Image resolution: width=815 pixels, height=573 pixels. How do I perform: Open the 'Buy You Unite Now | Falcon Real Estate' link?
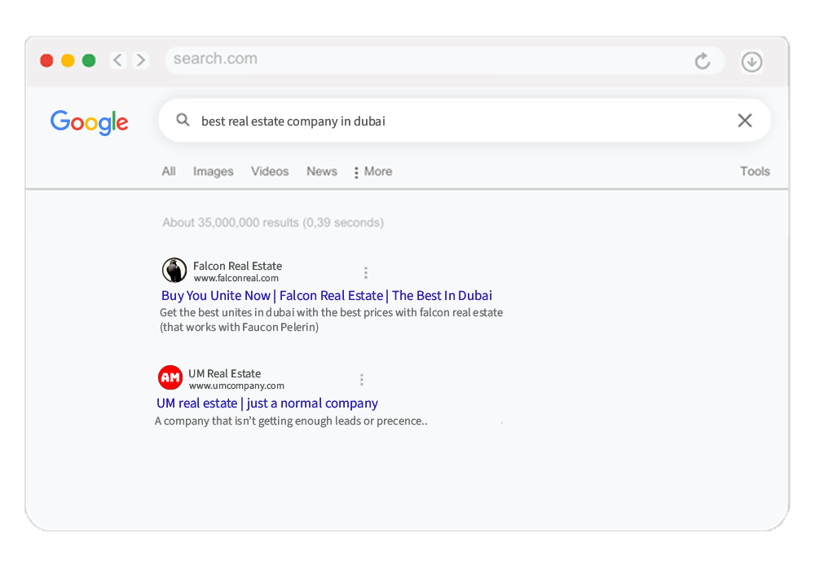click(x=327, y=295)
